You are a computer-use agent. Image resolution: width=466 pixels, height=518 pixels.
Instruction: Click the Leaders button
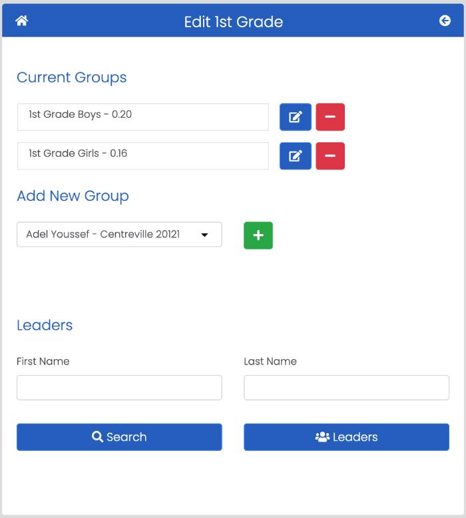pyautogui.click(x=346, y=437)
